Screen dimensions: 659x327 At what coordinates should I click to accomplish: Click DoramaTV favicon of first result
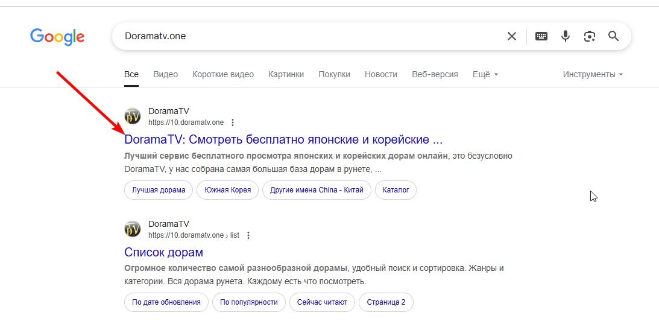133,116
